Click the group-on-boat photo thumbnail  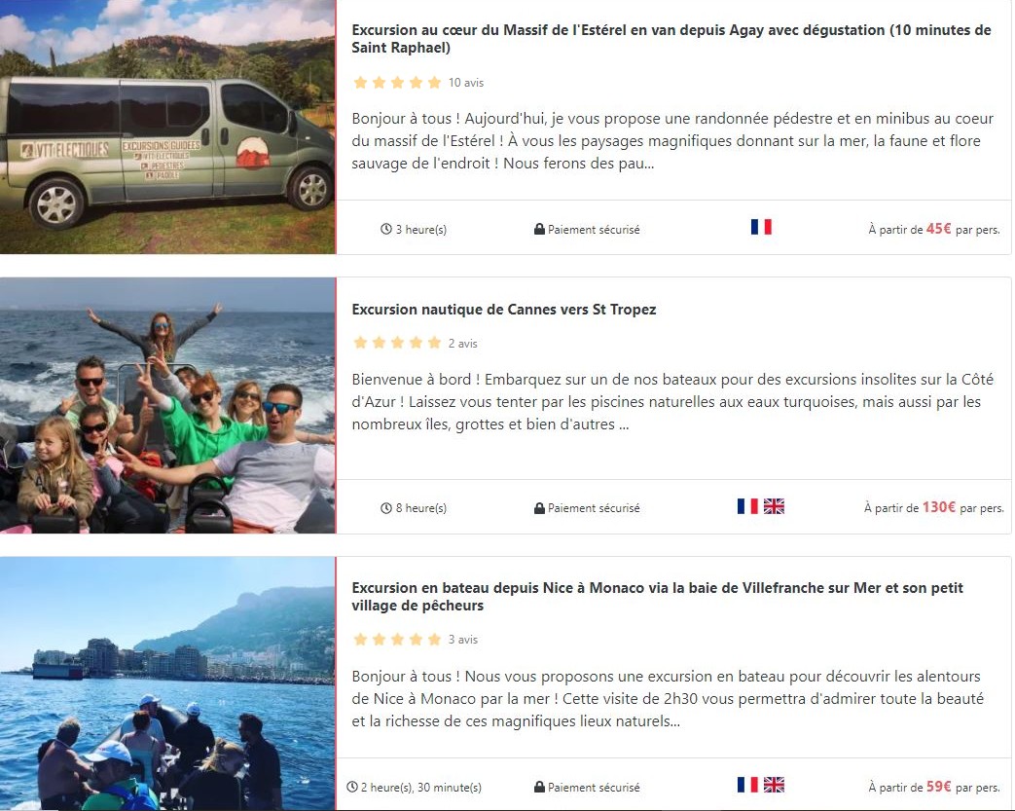pyautogui.click(x=167, y=405)
